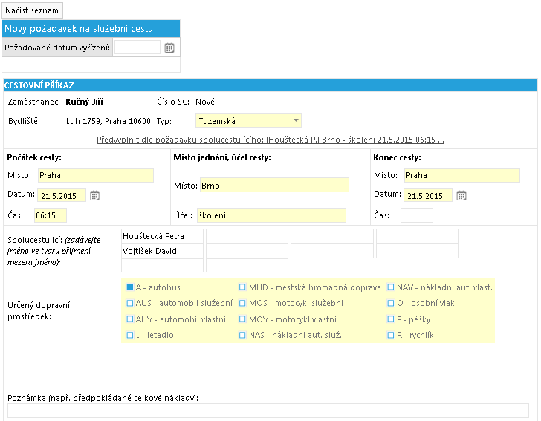Uncheck the A - autobus checkbox
This screenshot has width=541, height=421.
coord(130,287)
